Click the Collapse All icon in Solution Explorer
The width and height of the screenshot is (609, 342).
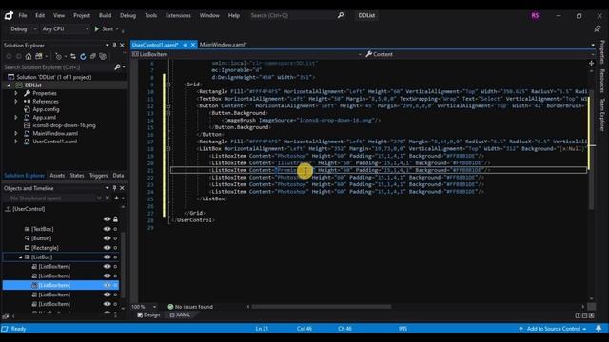[x=93, y=57]
